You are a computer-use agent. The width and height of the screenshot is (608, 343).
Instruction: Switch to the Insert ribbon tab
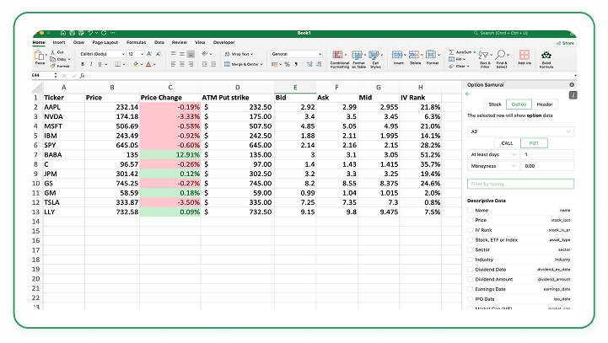click(59, 43)
